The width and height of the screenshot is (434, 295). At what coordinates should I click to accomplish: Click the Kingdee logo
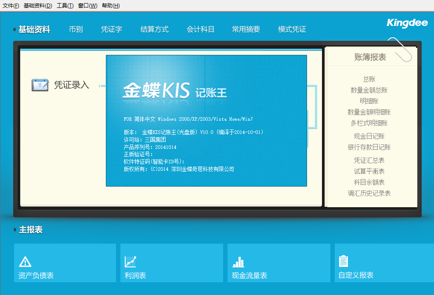coord(408,23)
